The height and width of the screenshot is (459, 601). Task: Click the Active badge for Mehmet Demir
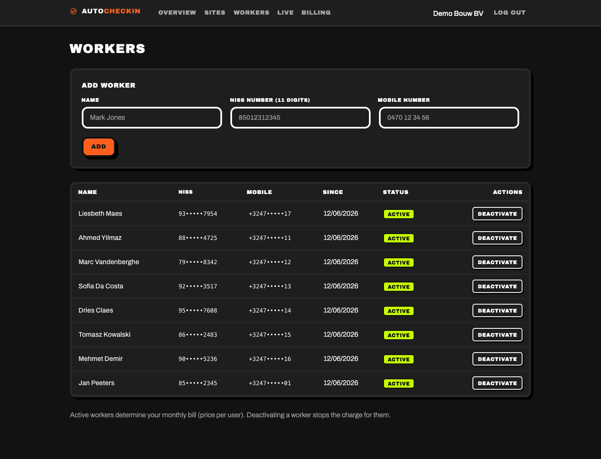(399, 359)
